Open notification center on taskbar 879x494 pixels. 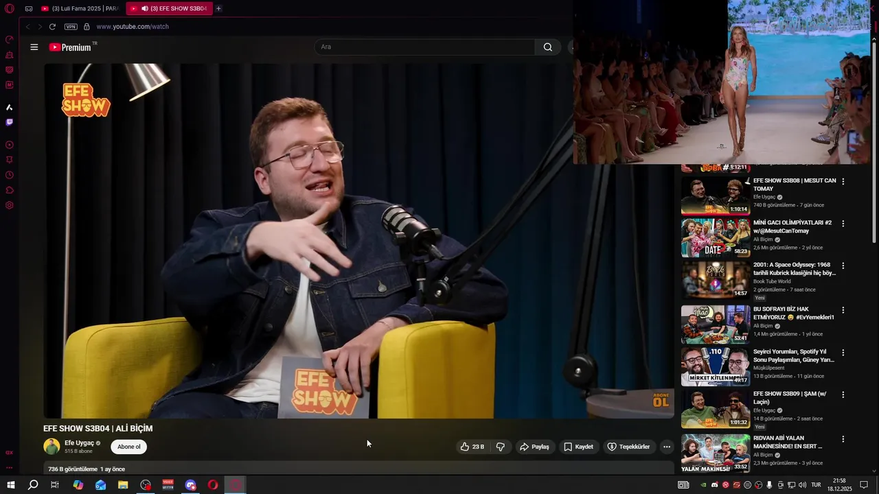[864, 485]
